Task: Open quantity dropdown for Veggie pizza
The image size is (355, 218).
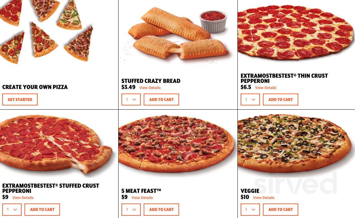Action: [x=250, y=210]
